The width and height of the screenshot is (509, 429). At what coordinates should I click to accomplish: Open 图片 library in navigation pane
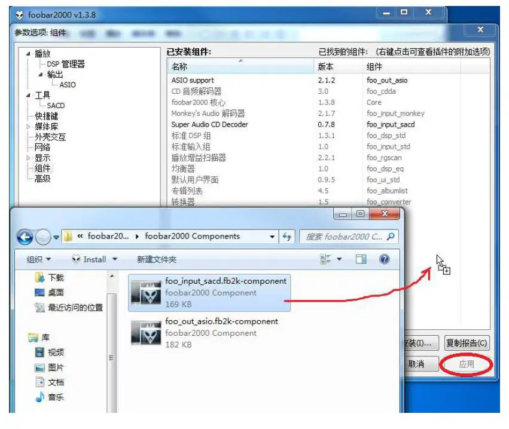click(x=49, y=367)
